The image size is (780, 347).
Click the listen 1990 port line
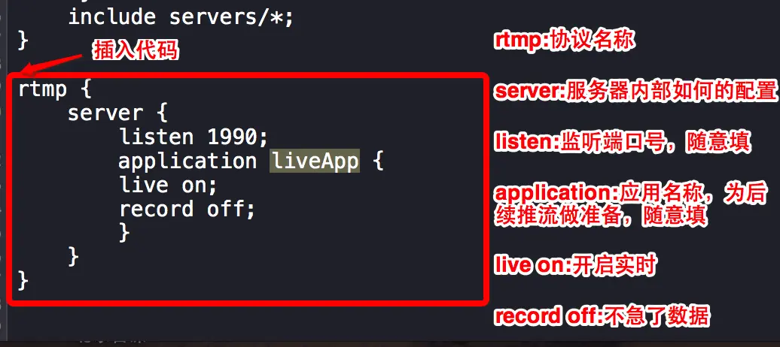tap(193, 137)
